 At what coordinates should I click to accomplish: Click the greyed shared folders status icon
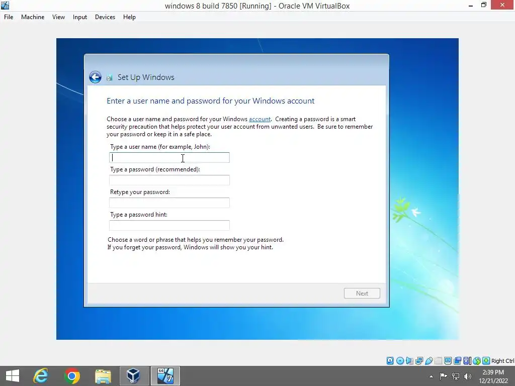(438, 361)
